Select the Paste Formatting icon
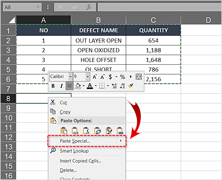 coord(109,131)
